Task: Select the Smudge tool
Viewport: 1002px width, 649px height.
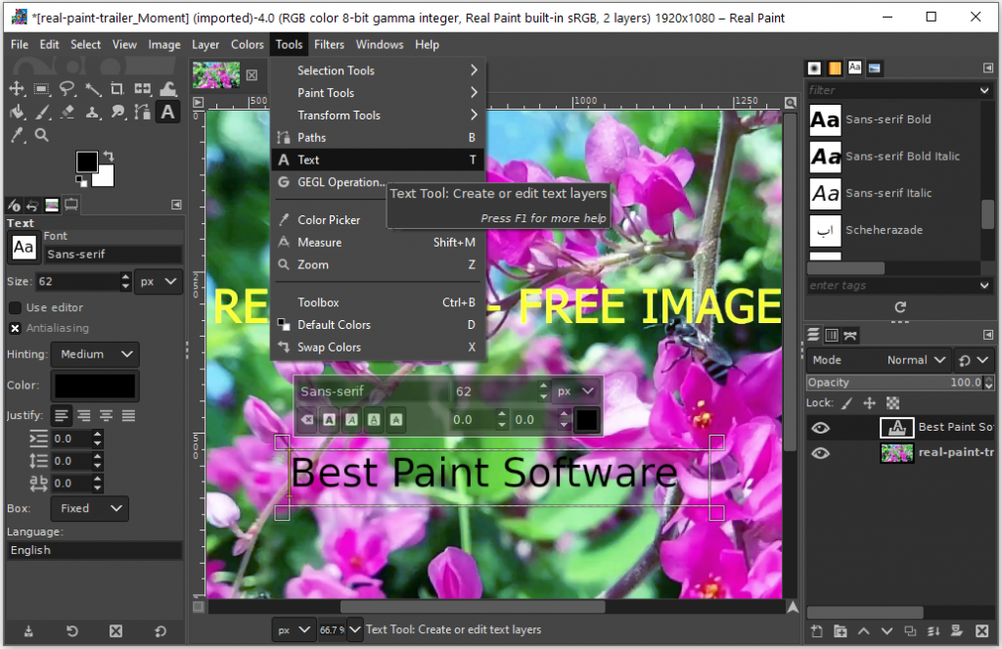Action: point(117,112)
